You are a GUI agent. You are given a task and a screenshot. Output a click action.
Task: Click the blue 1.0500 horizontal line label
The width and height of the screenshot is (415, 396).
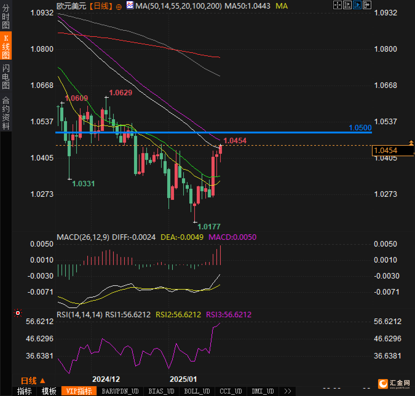pyautogui.click(x=360, y=128)
